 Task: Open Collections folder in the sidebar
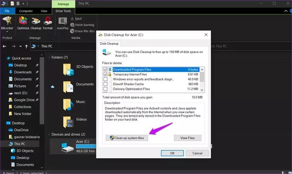pyautogui.click(x=20, y=107)
